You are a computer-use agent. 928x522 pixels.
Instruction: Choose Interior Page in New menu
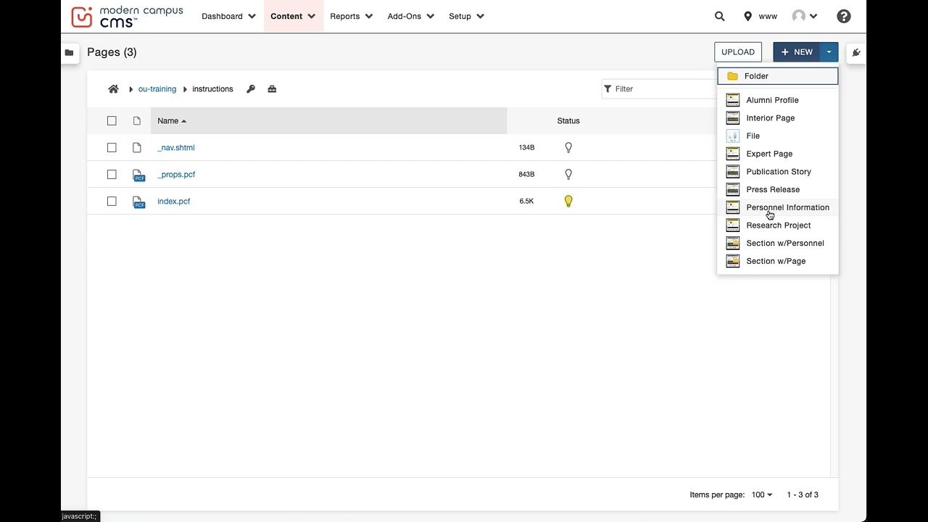tap(777, 117)
